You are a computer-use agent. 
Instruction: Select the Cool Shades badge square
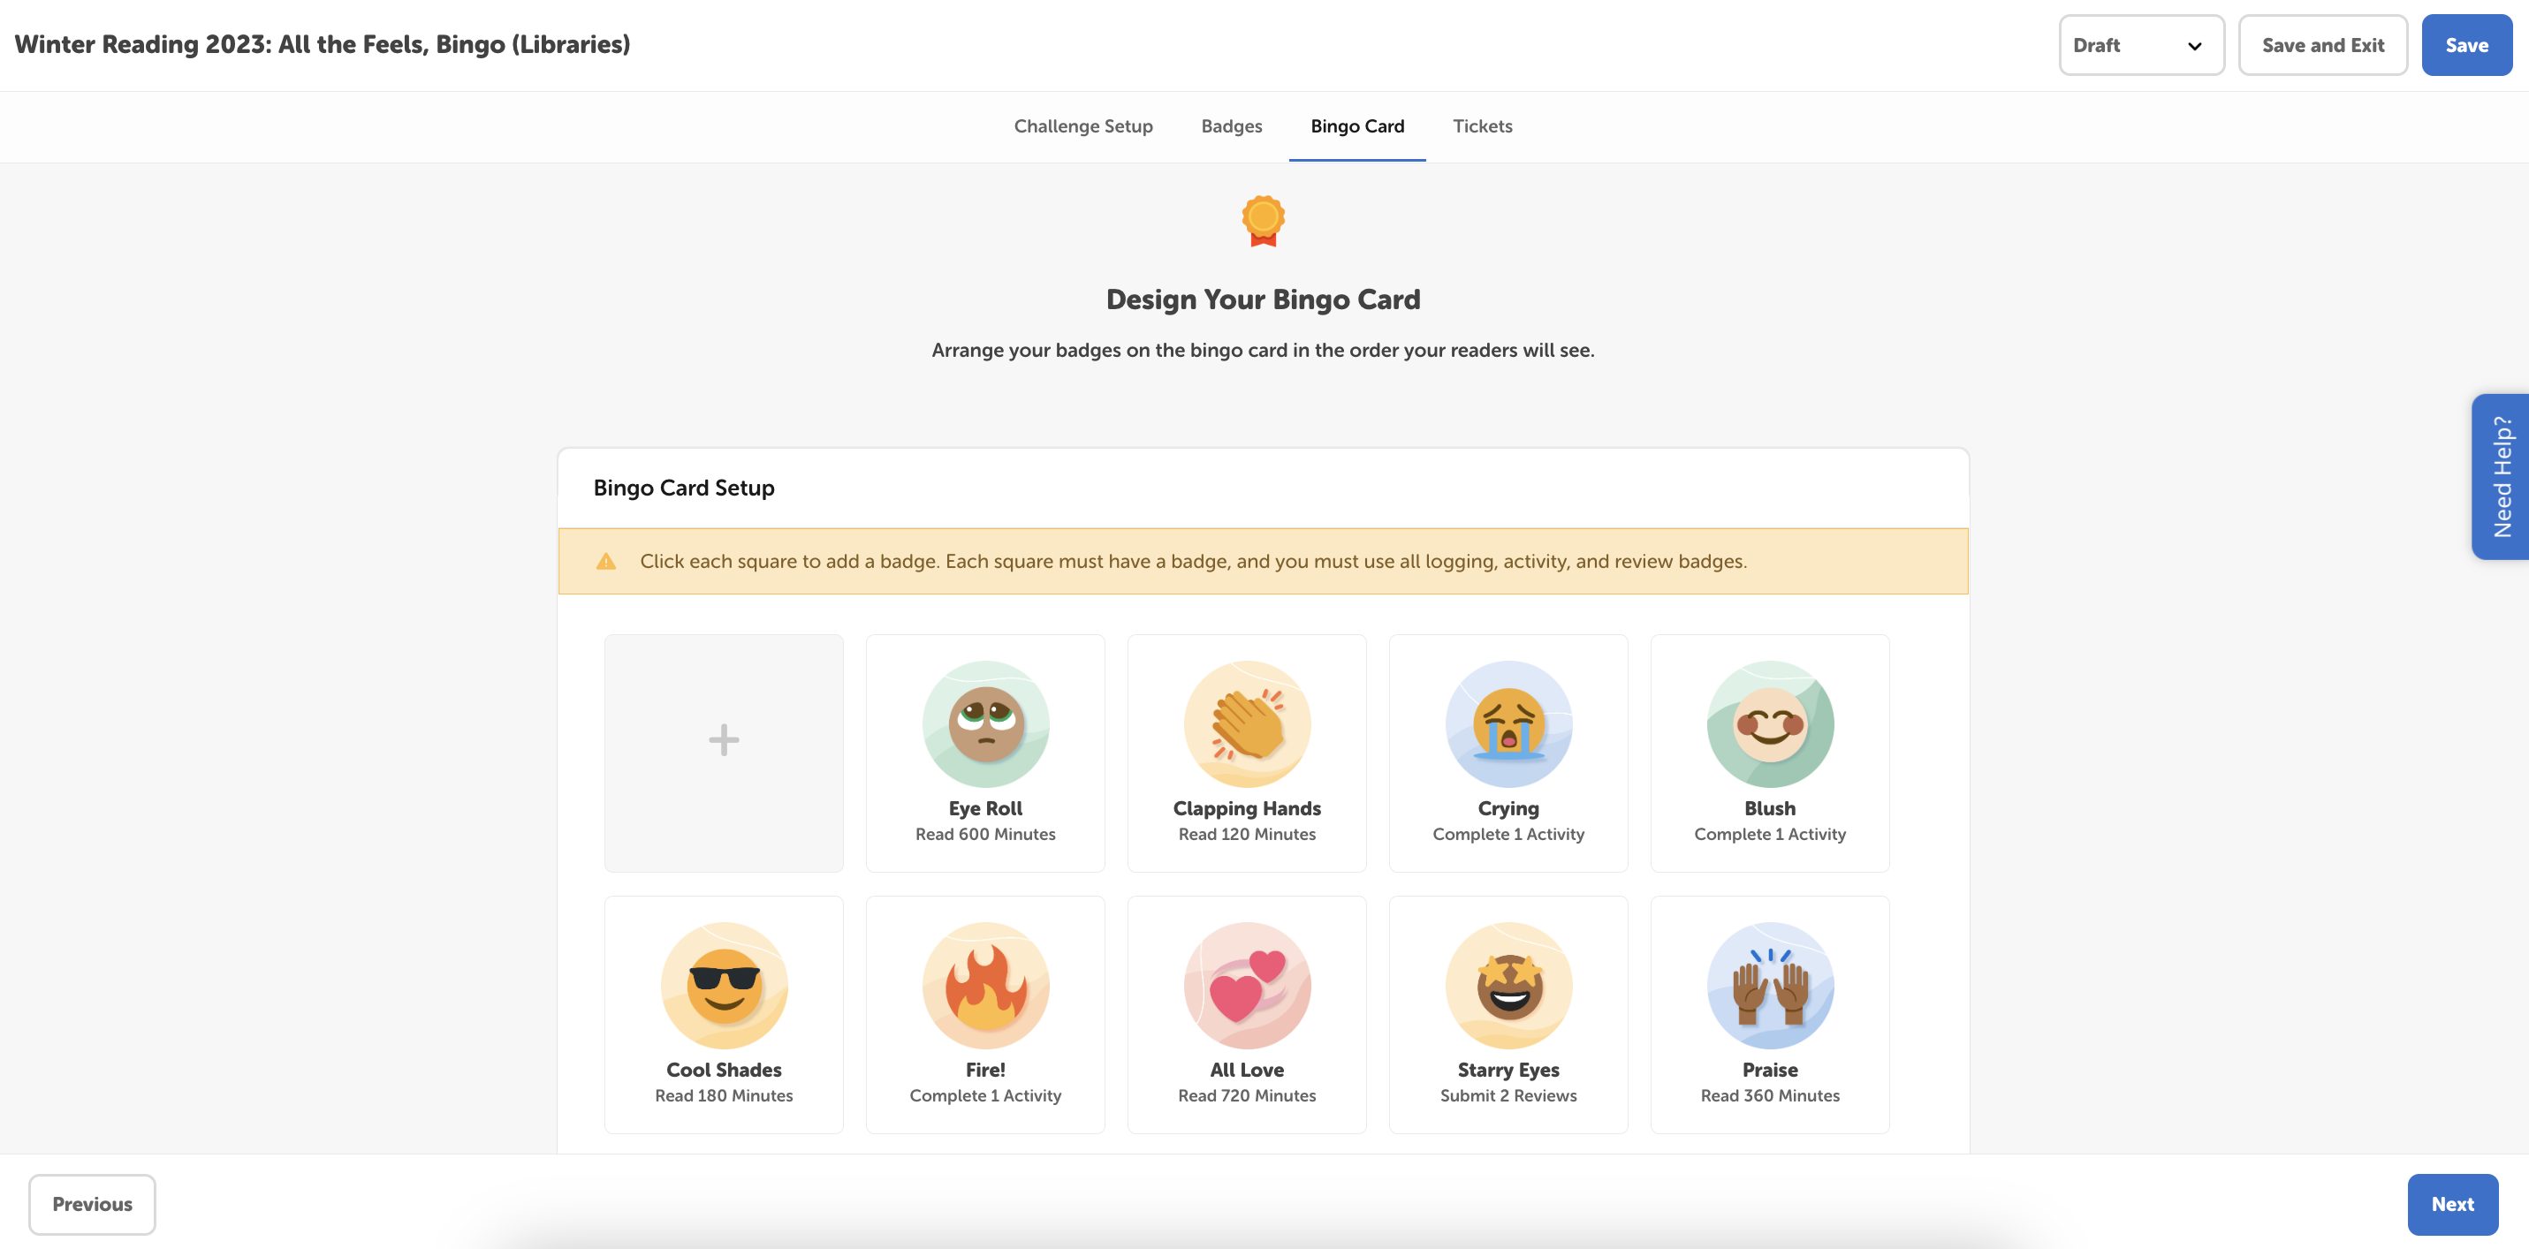pos(724,1015)
